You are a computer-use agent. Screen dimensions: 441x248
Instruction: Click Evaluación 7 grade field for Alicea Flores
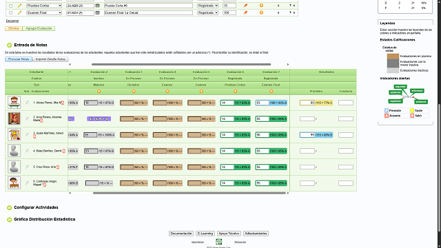(262, 103)
